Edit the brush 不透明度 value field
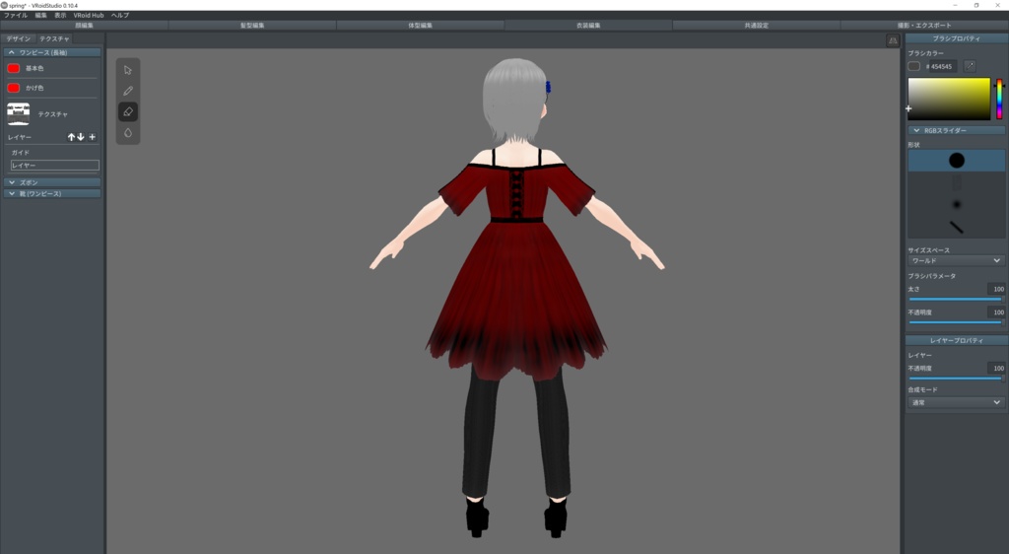This screenshot has width=1009, height=554. pyautogui.click(x=995, y=312)
